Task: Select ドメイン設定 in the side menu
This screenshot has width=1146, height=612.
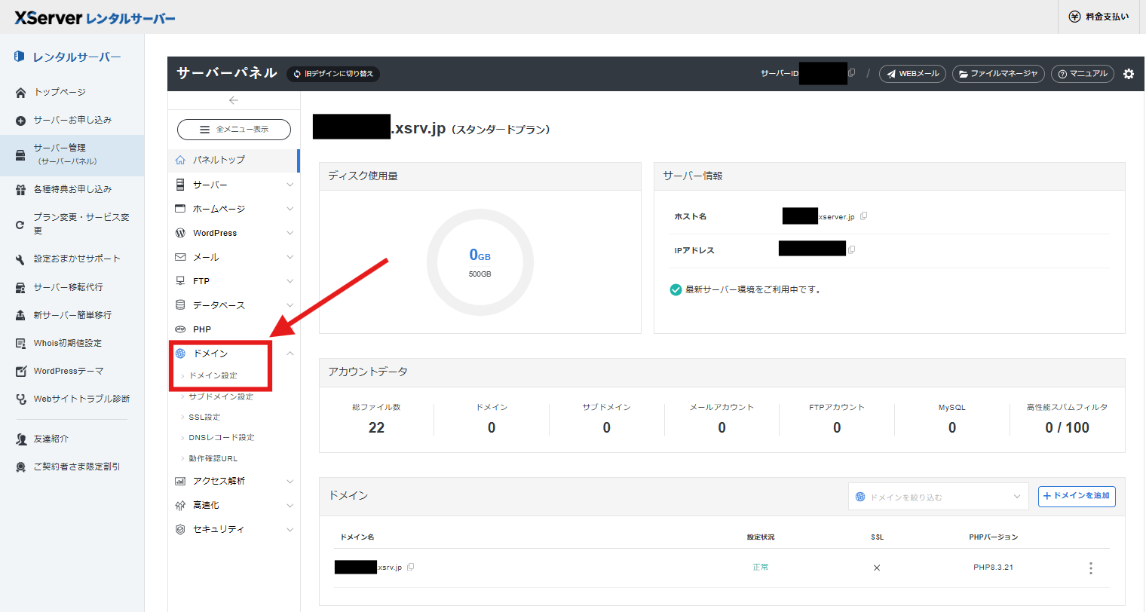Action: [213, 375]
